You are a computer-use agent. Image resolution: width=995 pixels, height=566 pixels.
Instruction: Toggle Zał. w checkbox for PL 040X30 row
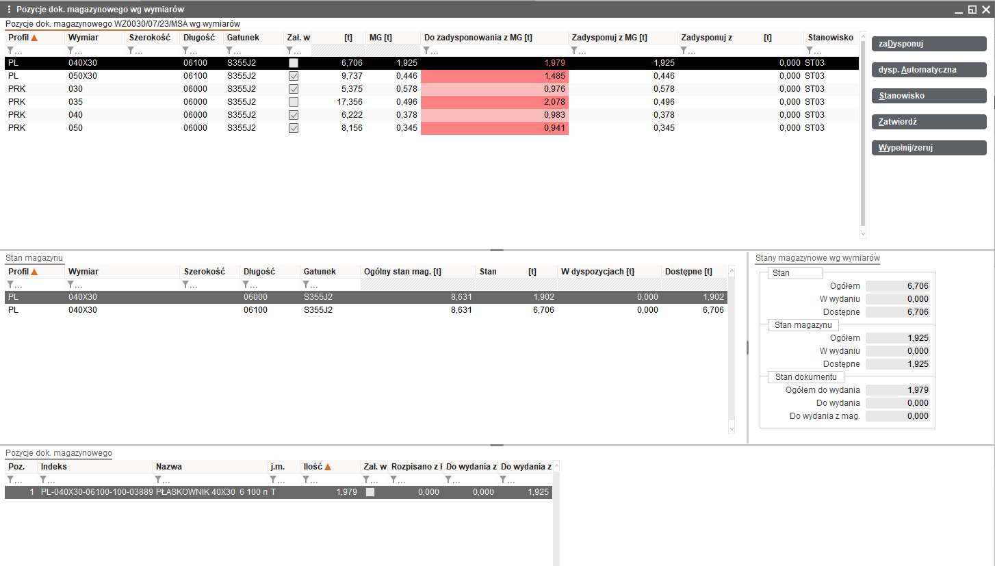pos(294,63)
